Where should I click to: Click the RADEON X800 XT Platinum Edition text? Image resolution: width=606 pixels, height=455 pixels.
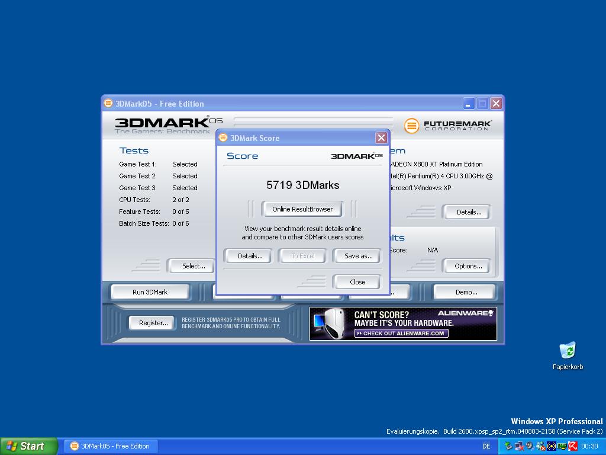(x=436, y=164)
